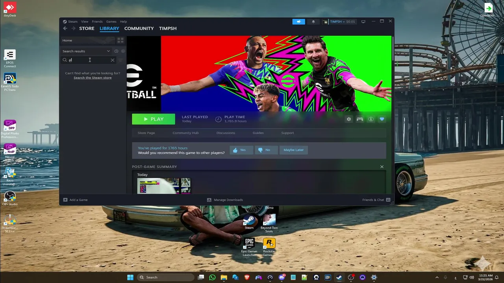Click the Home button in library sidebar
The height and width of the screenshot is (283, 504).
pos(88,40)
